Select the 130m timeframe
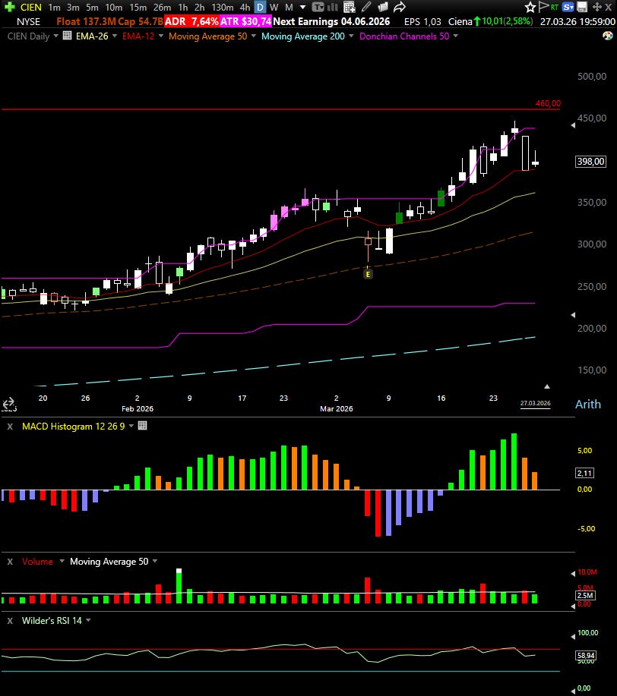This screenshot has height=696, width=617. [223, 7]
